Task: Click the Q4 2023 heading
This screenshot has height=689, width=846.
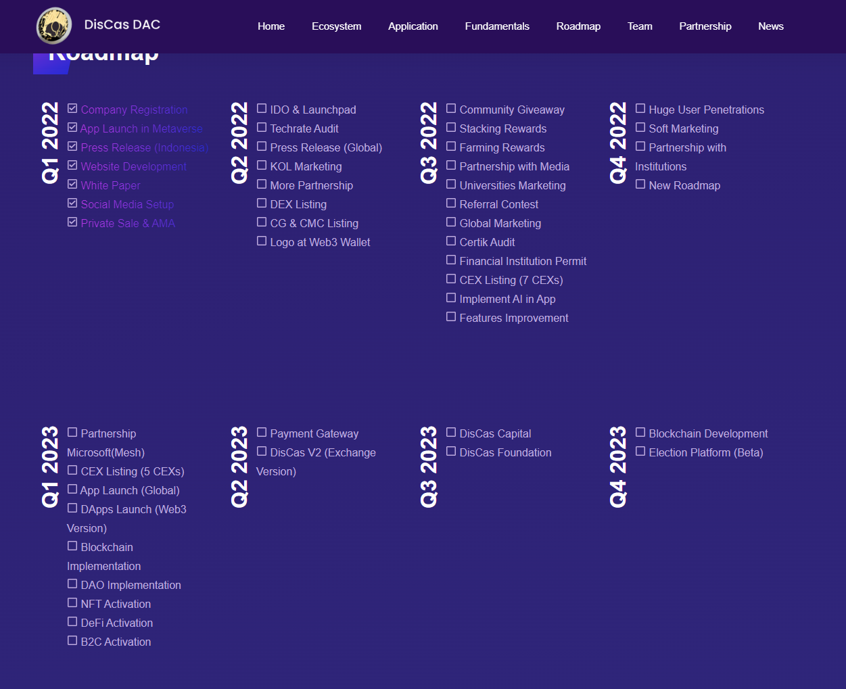Action: point(618,467)
